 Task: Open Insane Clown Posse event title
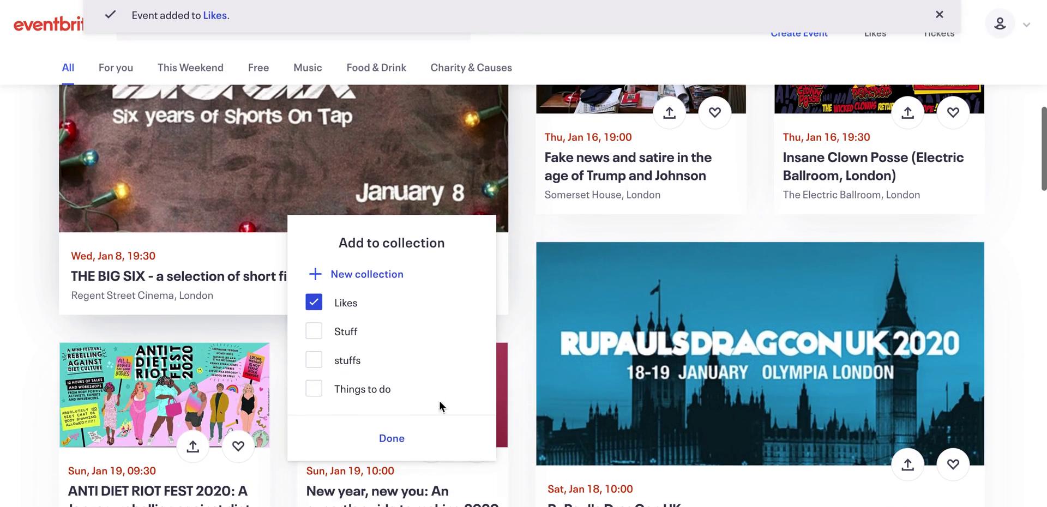pos(873,166)
